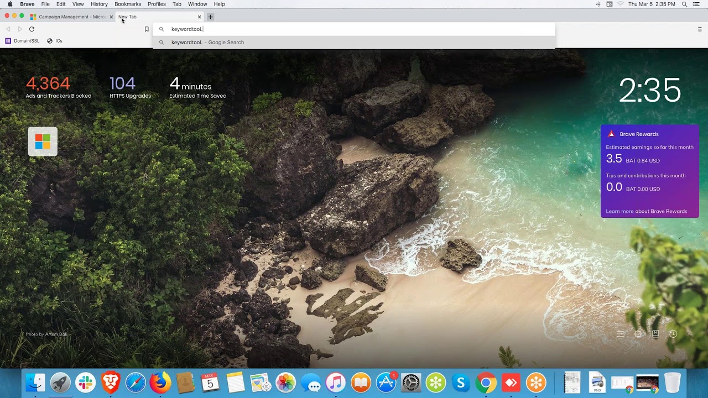Open Trash in the dock
708x398 pixels.
pyautogui.click(x=672, y=383)
